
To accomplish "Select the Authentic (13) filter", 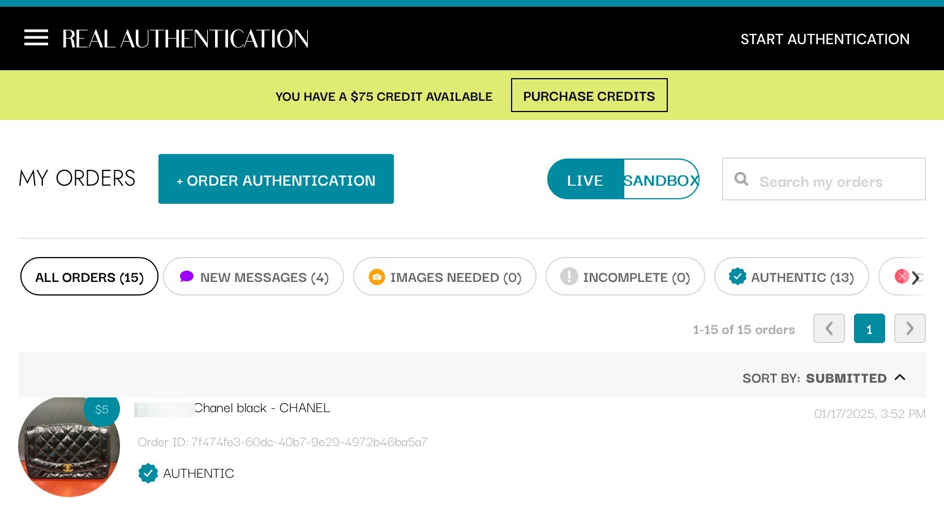I will pos(792,276).
